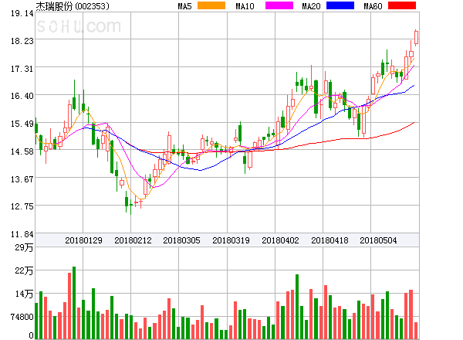The width and height of the screenshot is (463, 340).
Task: Click the 13.67 price axis label
Action: pos(22,179)
